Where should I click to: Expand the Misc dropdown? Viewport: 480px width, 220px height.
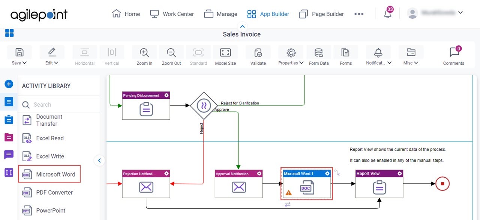[x=411, y=56]
